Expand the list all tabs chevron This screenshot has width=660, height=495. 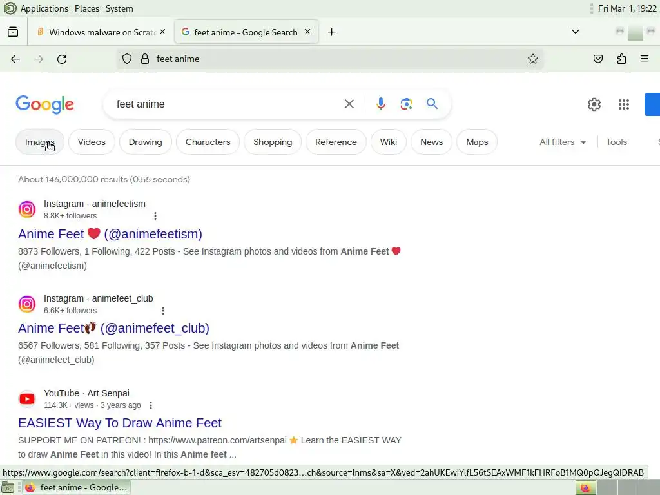576,32
